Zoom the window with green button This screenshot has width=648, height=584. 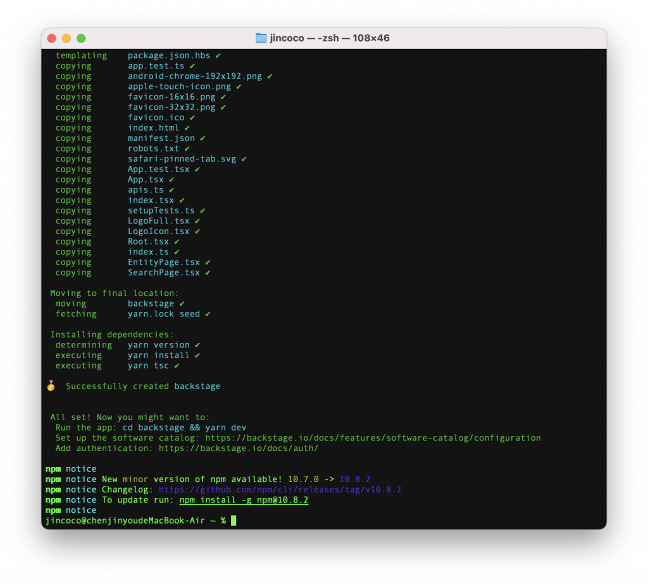(82, 39)
